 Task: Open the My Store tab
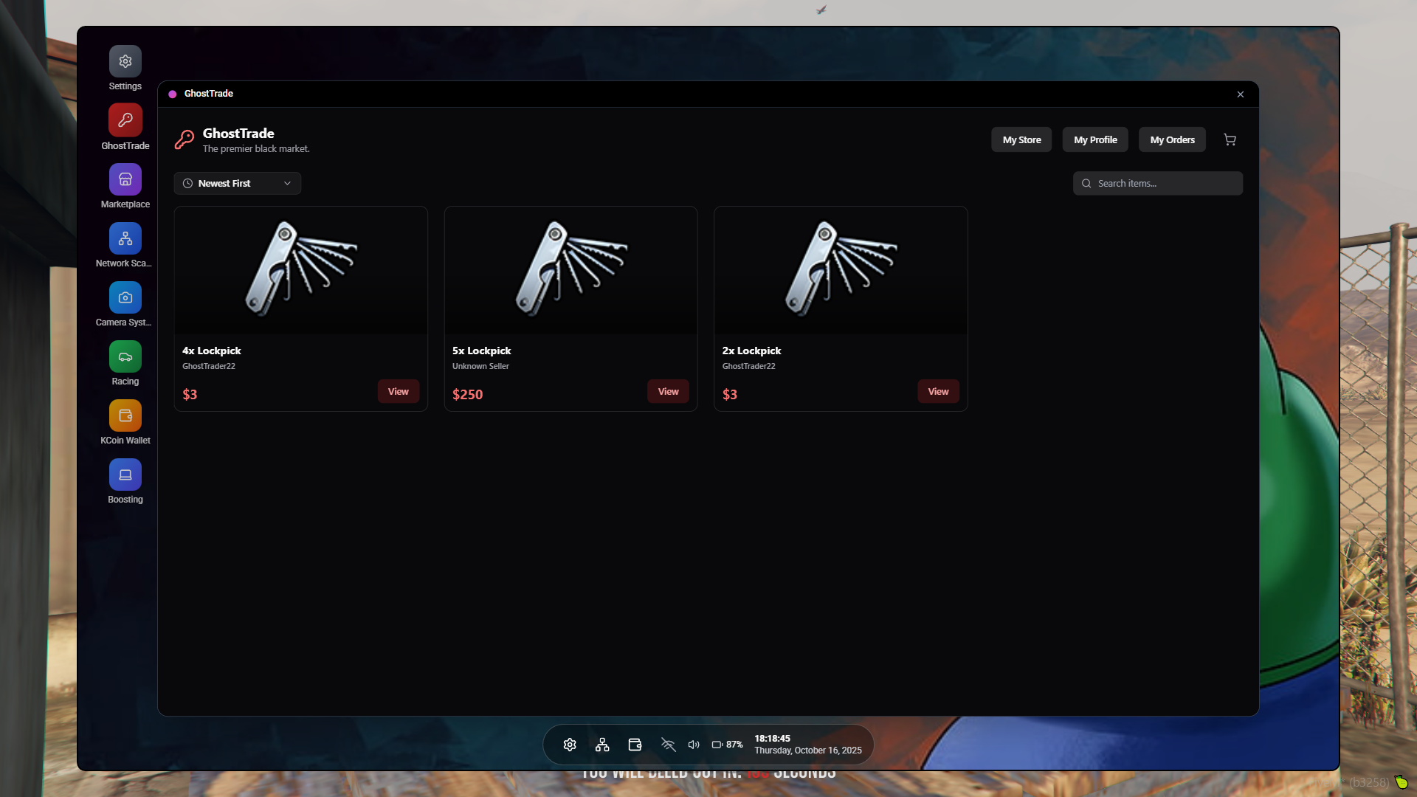tap(1021, 139)
